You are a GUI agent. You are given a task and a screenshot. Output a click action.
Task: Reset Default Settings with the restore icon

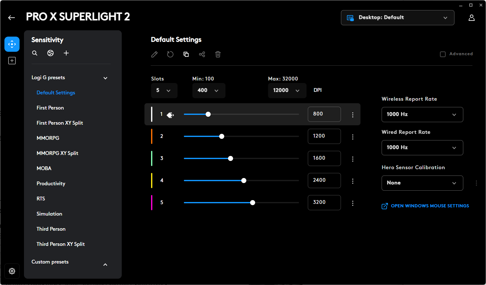[170, 54]
